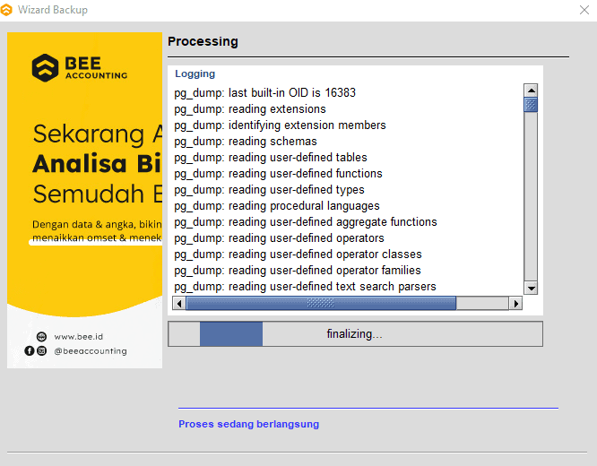
Task: Click the horizontal scrollbar thumb under the log
Action: click(x=320, y=304)
